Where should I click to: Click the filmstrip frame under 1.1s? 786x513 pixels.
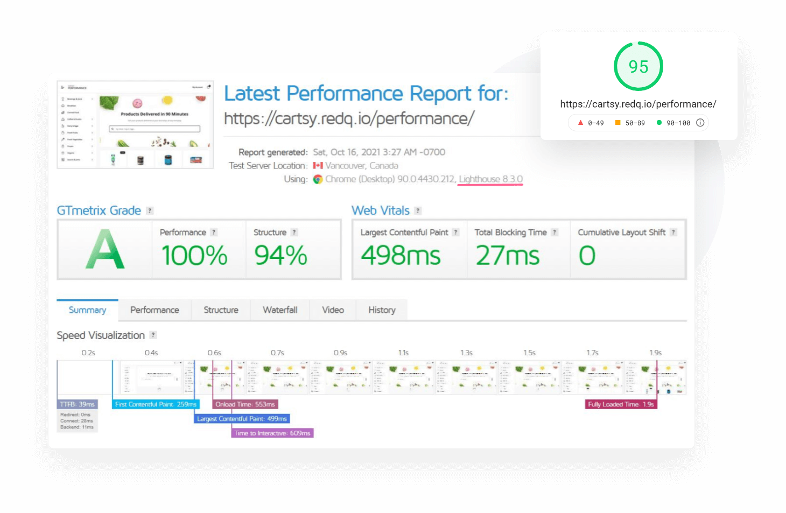pos(403,377)
